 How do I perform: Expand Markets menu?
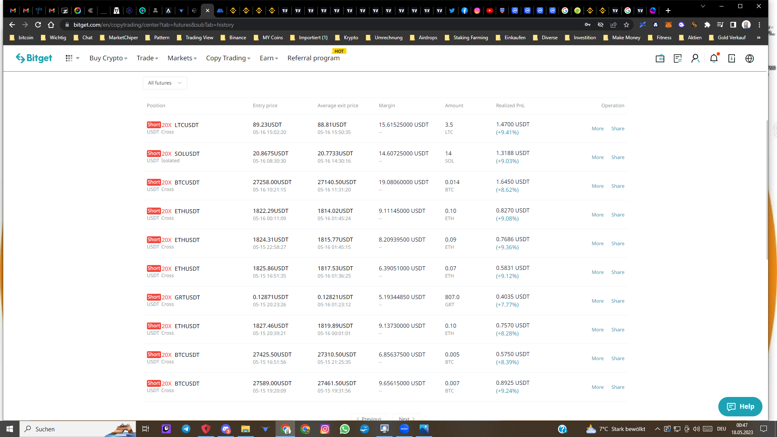point(182,58)
